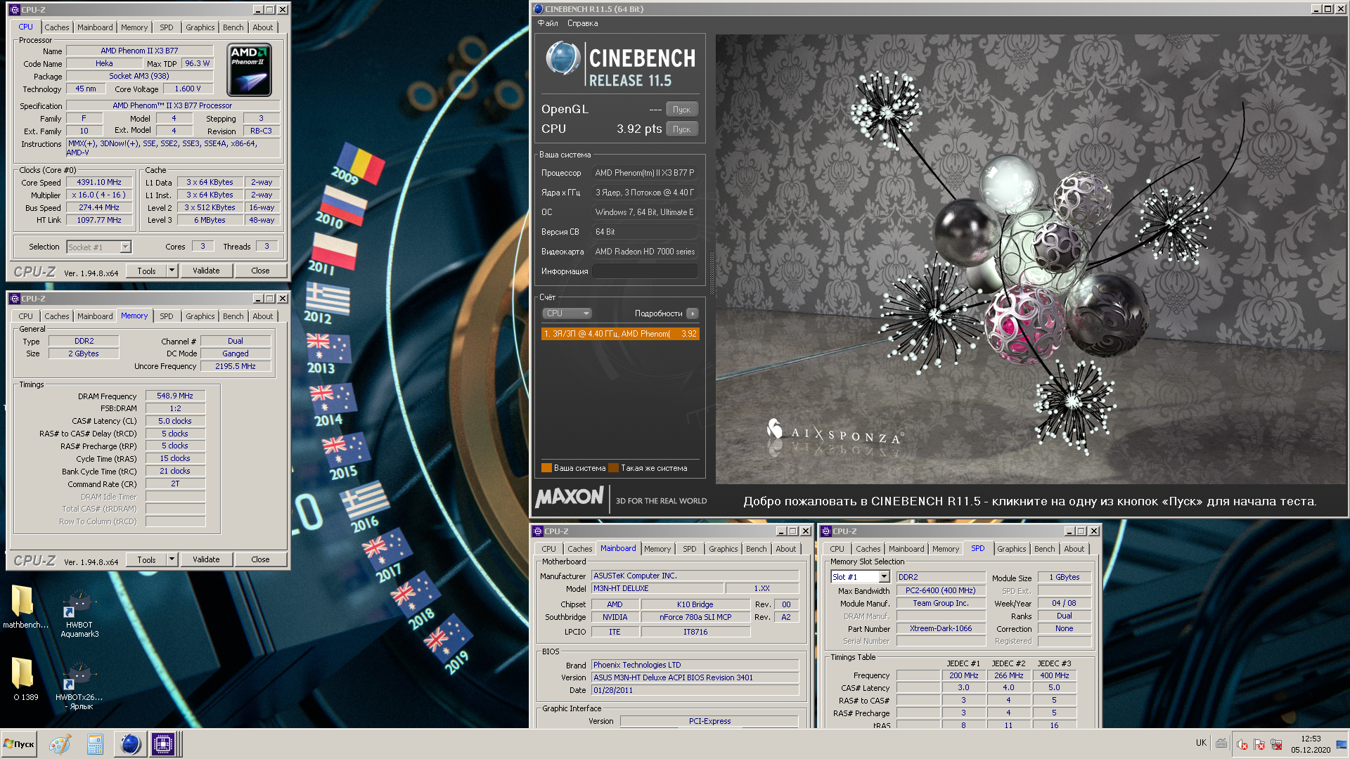1350x759 pixels.
Task: Click the title icon of the CPU-Z SPD window
Action: [x=827, y=531]
